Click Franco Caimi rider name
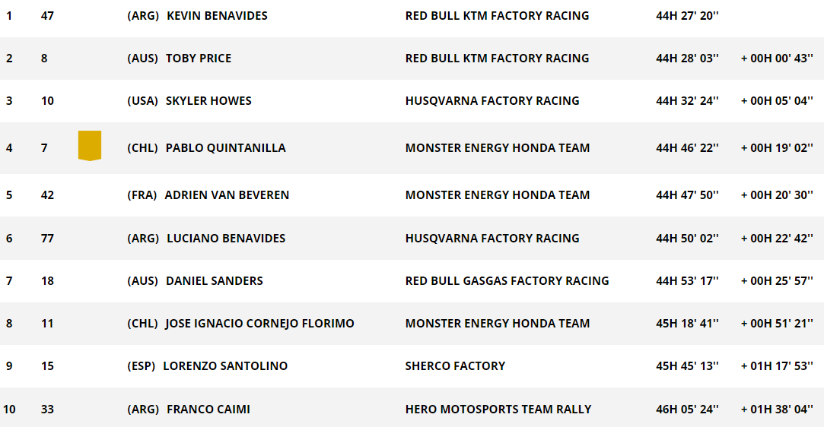The height and width of the screenshot is (427, 824). tap(208, 410)
